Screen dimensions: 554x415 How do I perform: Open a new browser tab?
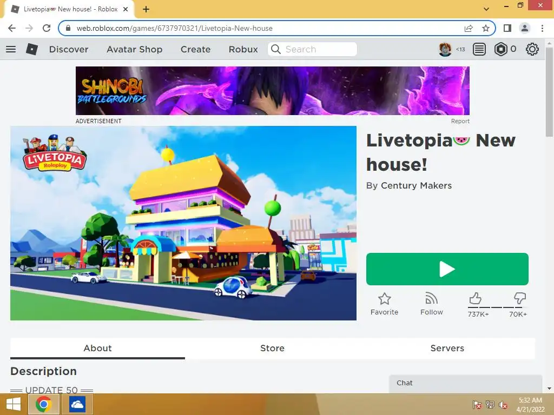[x=146, y=9]
